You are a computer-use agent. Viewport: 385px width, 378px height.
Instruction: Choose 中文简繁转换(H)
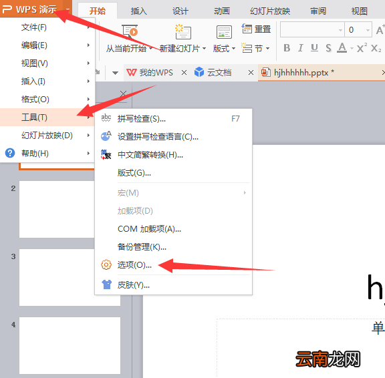tap(173, 155)
